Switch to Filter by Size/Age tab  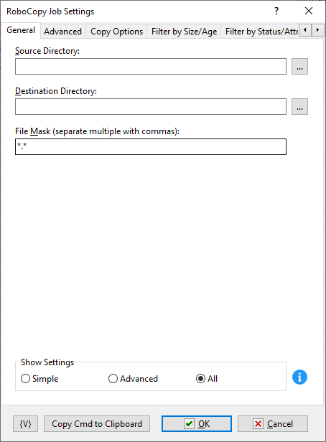pos(184,32)
